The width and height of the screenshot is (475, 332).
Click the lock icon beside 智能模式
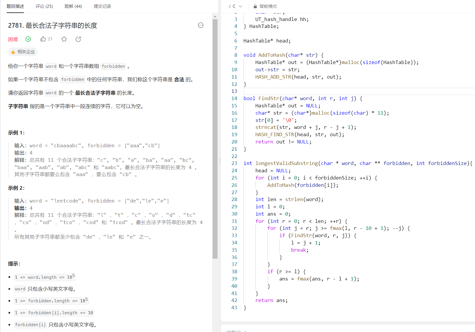point(255,6)
